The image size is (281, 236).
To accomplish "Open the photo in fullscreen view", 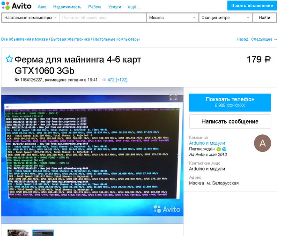I will pyautogui.click(x=173, y=97).
